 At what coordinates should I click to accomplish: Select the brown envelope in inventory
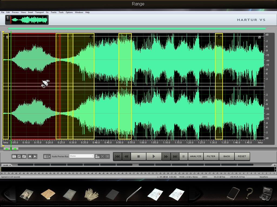click(48, 194)
